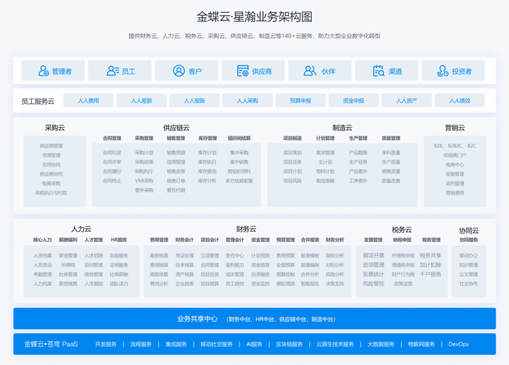Open the 人人差旅 service button
Screen dimensions: 509x365
point(141,101)
